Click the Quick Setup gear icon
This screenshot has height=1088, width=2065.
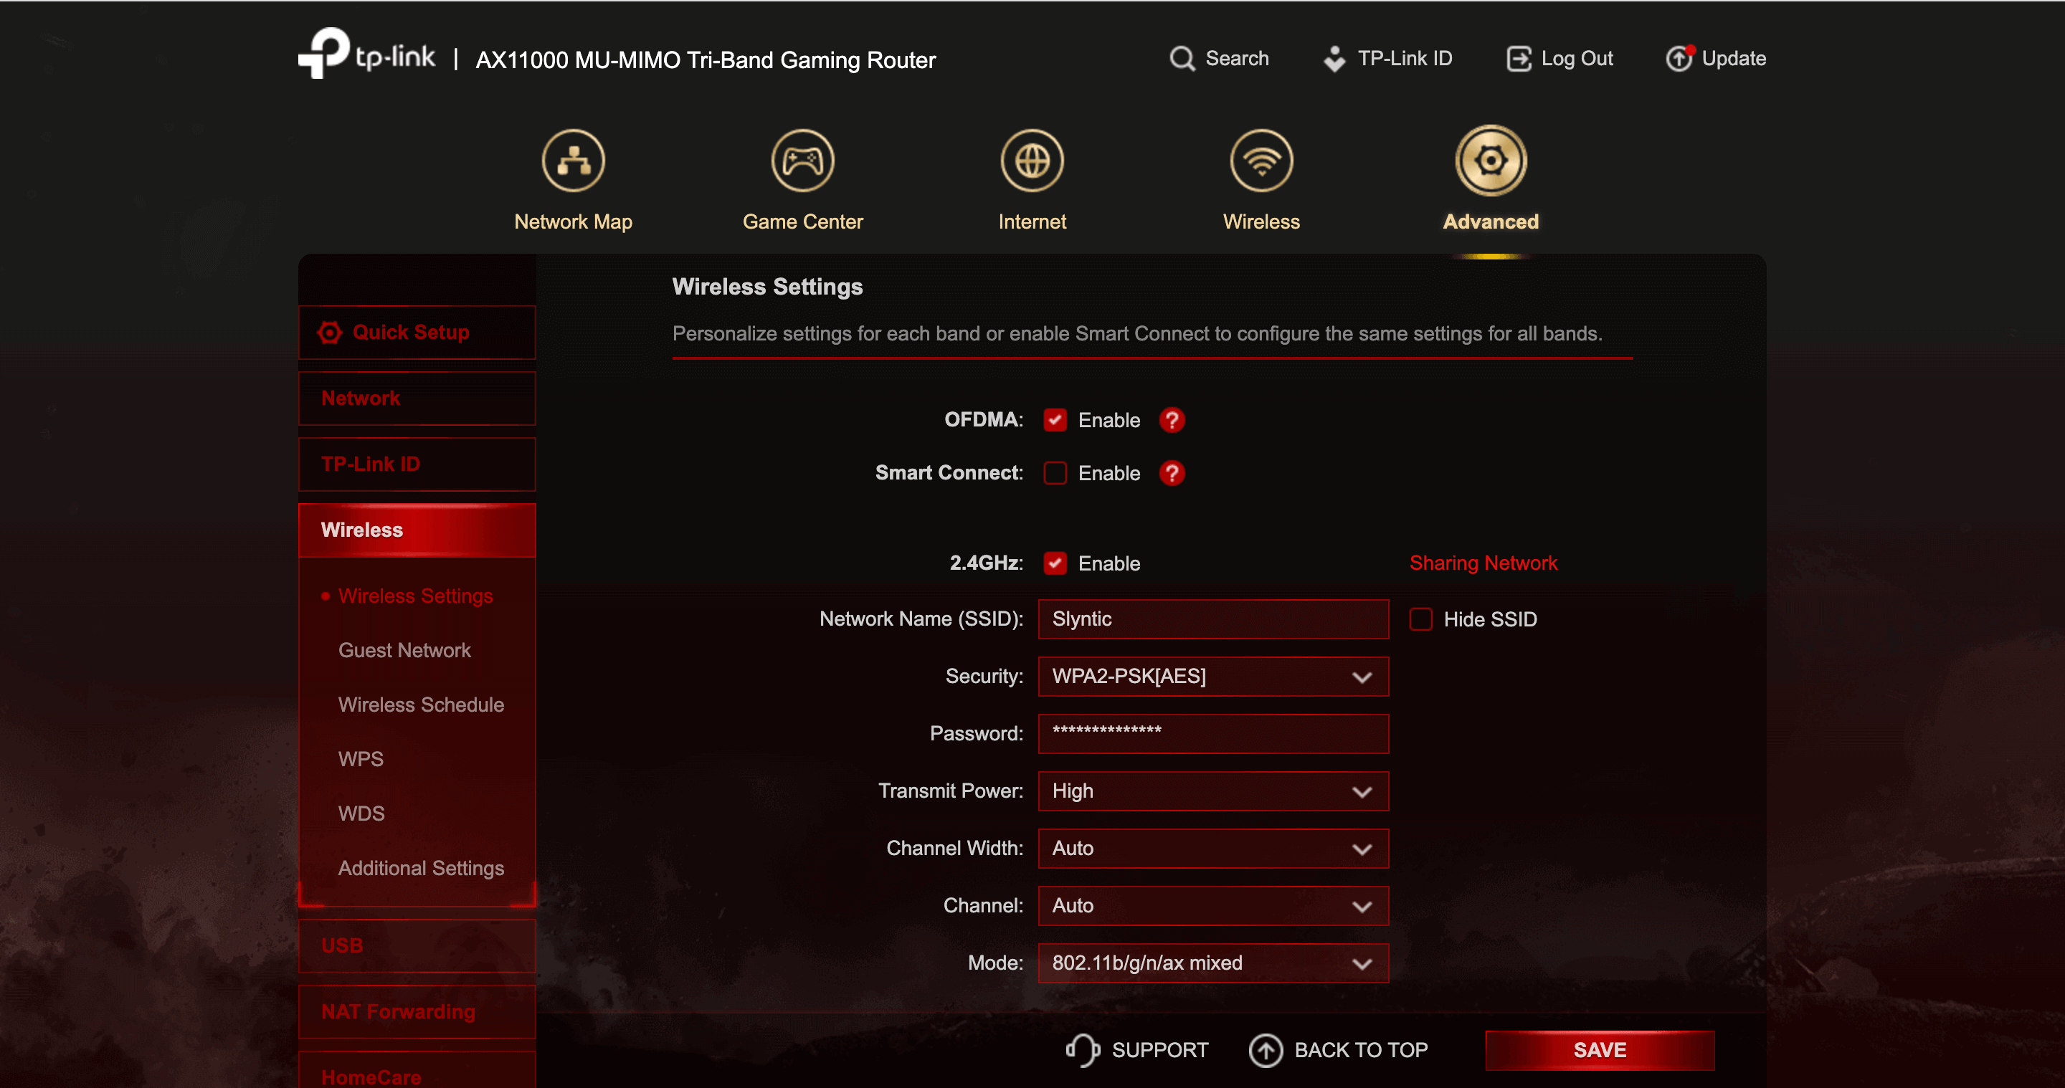[330, 333]
